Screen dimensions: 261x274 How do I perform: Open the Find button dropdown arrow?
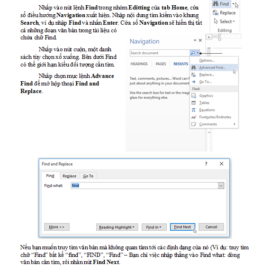(233, 4)
